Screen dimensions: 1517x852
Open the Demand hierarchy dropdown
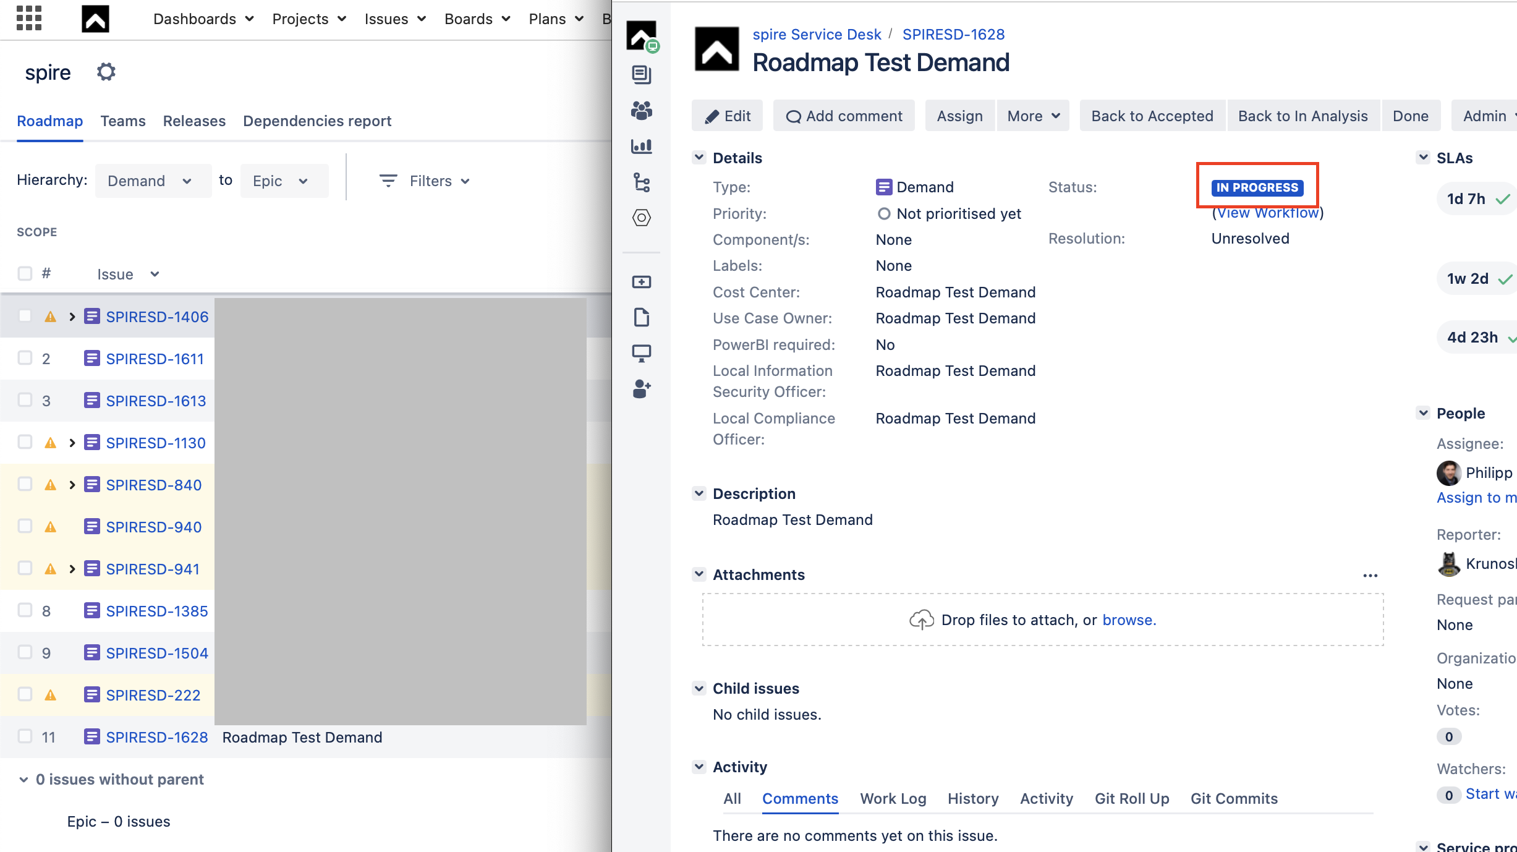(x=153, y=181)
